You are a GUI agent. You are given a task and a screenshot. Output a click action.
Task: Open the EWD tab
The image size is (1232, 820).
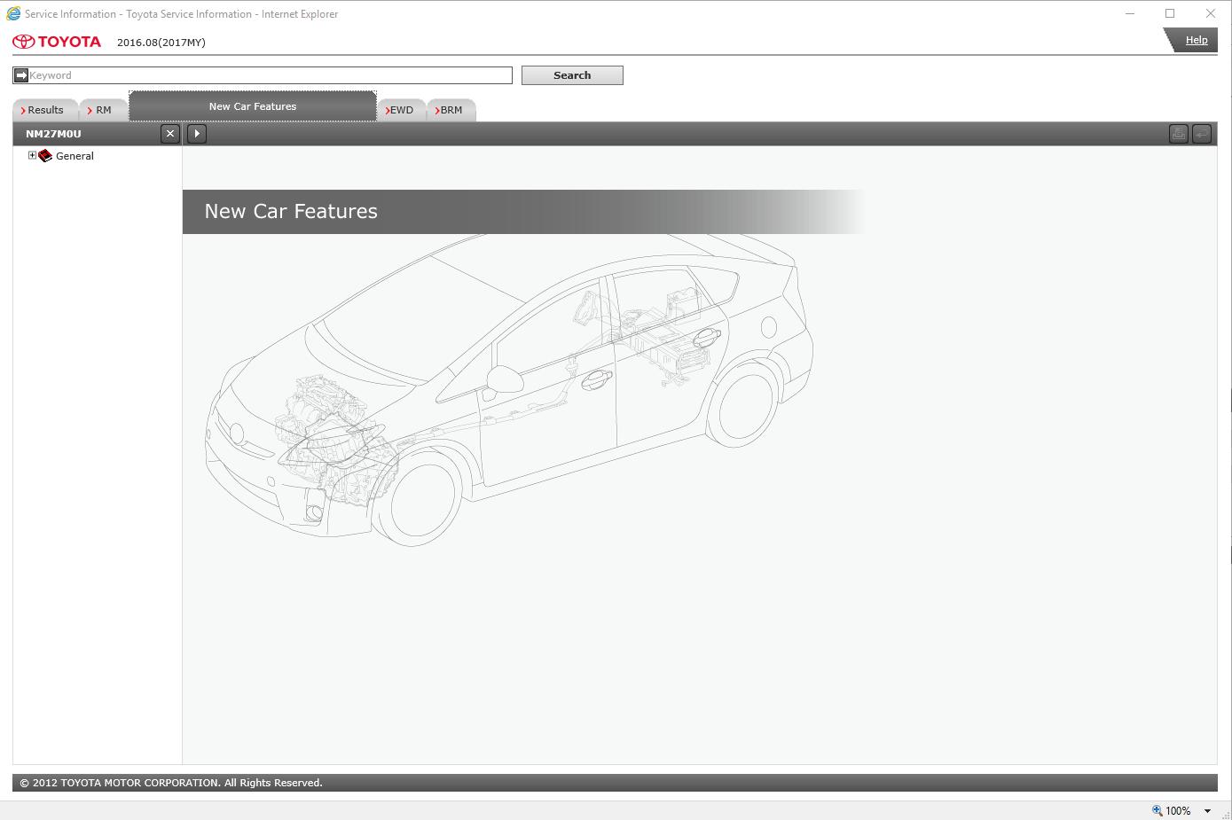[x=401, y=110]
